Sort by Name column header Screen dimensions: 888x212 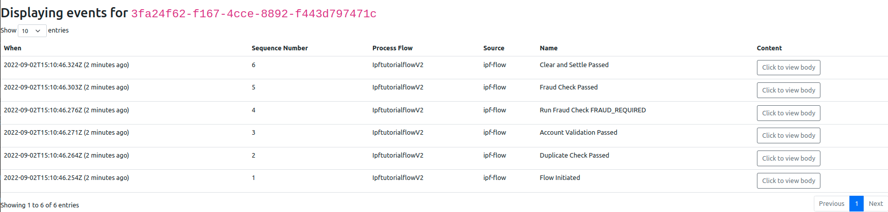548,48
